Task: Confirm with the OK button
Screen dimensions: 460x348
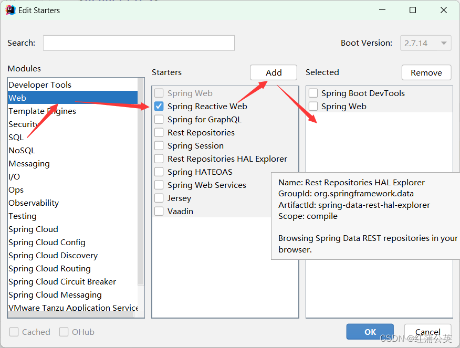Action: (x=370, y=332)
